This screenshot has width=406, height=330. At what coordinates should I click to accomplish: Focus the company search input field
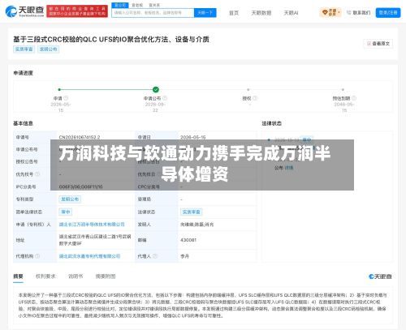153,13
